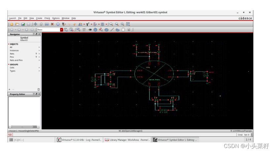The image size is (274, 152).
Task: Open the View menu
Action: pos(31,18)
